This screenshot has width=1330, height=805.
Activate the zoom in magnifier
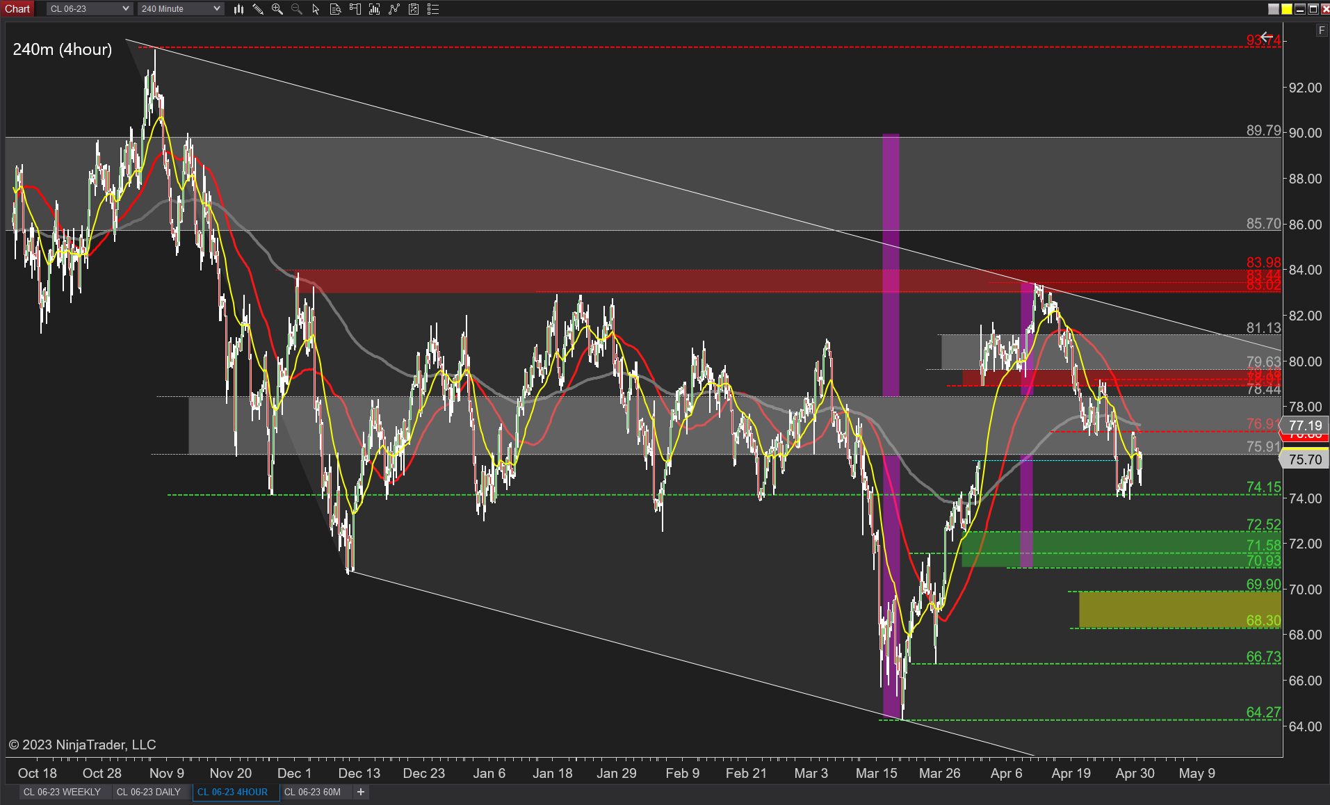277,9
